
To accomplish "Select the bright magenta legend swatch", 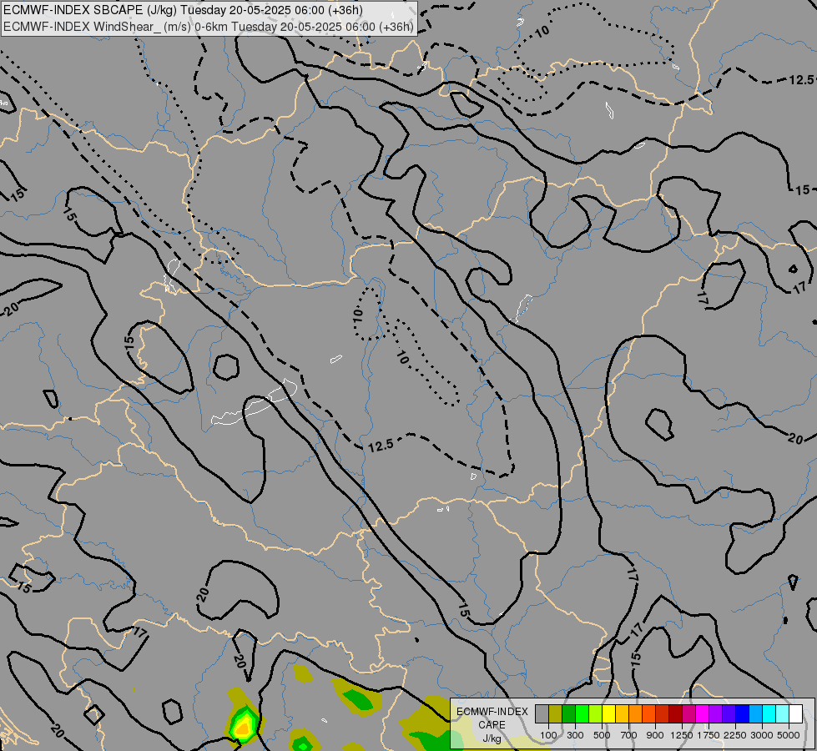I will pyautogui.click(x=703, y=713).
